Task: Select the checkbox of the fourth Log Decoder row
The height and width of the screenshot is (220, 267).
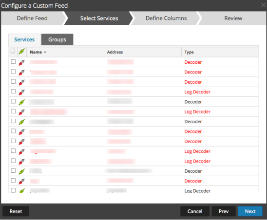Action: [13, 161]
